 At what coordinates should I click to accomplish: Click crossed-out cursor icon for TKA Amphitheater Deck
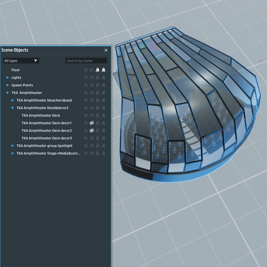[x=86, y=115]
